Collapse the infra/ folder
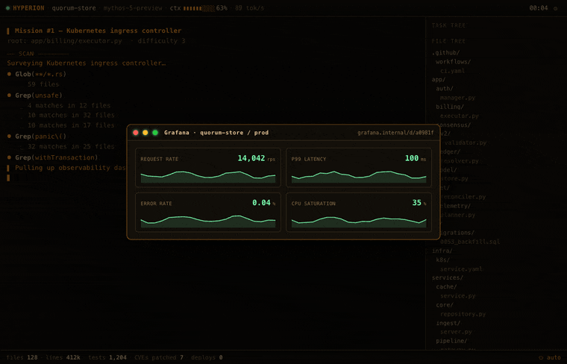 442,251
